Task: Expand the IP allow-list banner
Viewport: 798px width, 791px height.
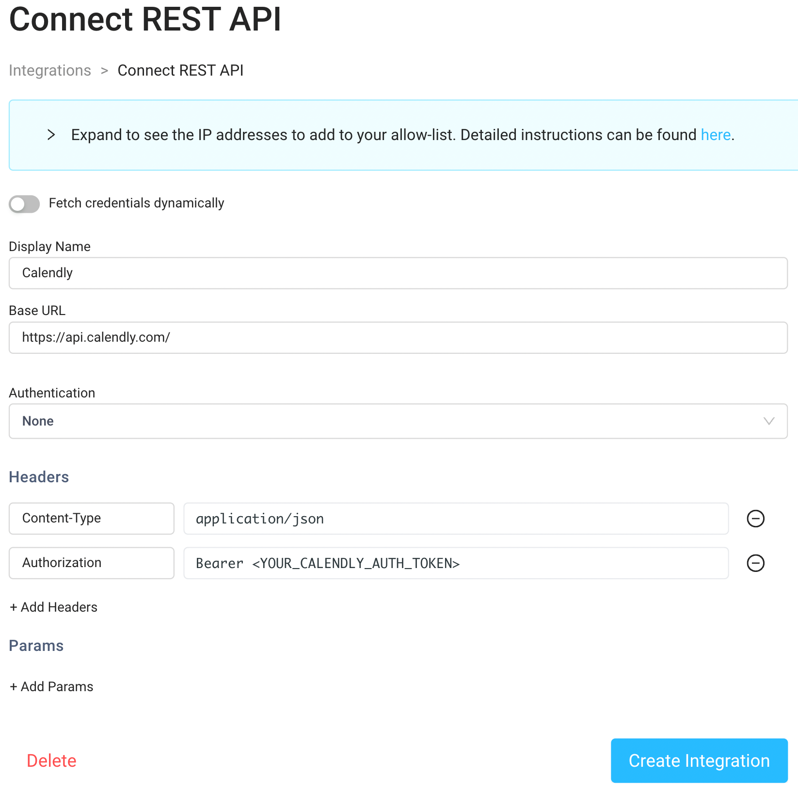Action: tap(51, 135)
